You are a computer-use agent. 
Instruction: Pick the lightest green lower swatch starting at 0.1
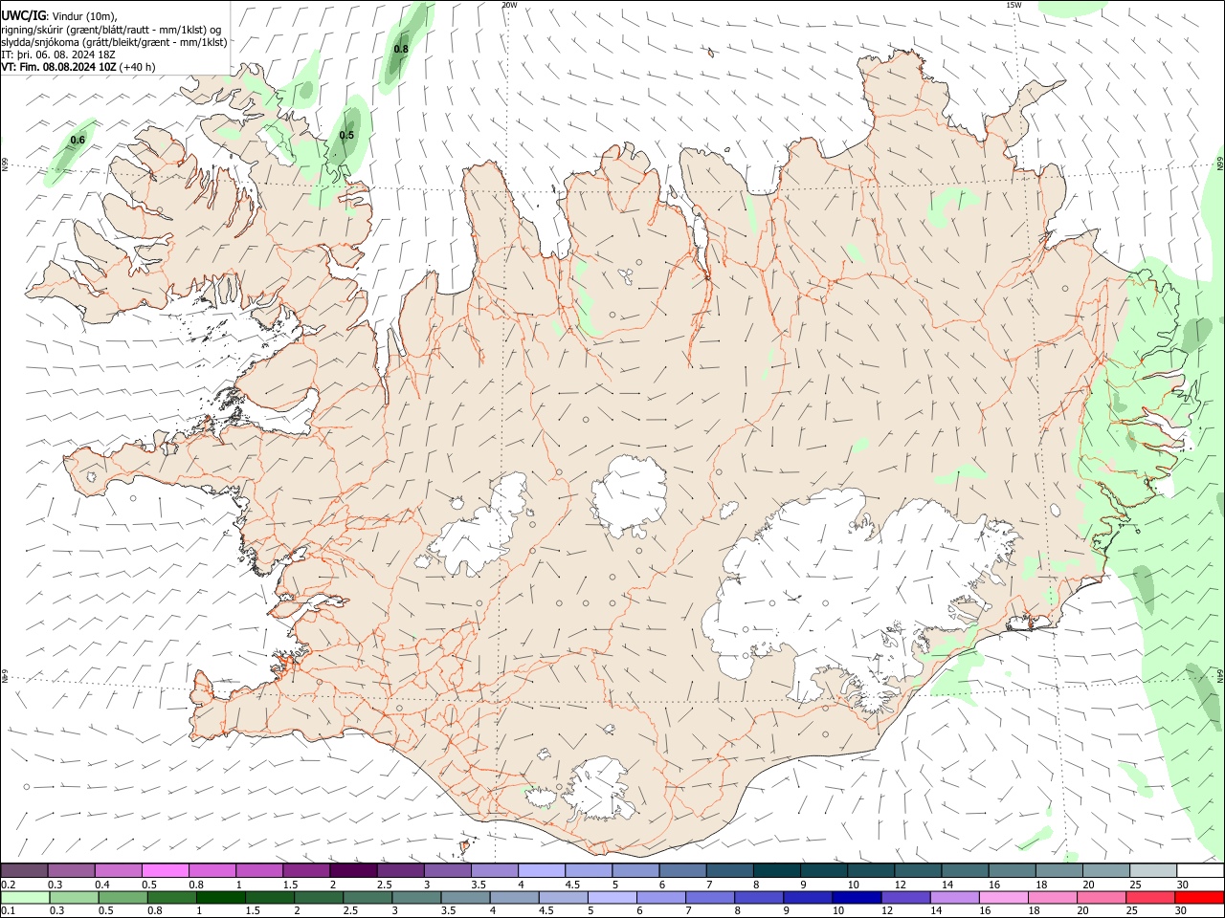(x=25, y=897)
